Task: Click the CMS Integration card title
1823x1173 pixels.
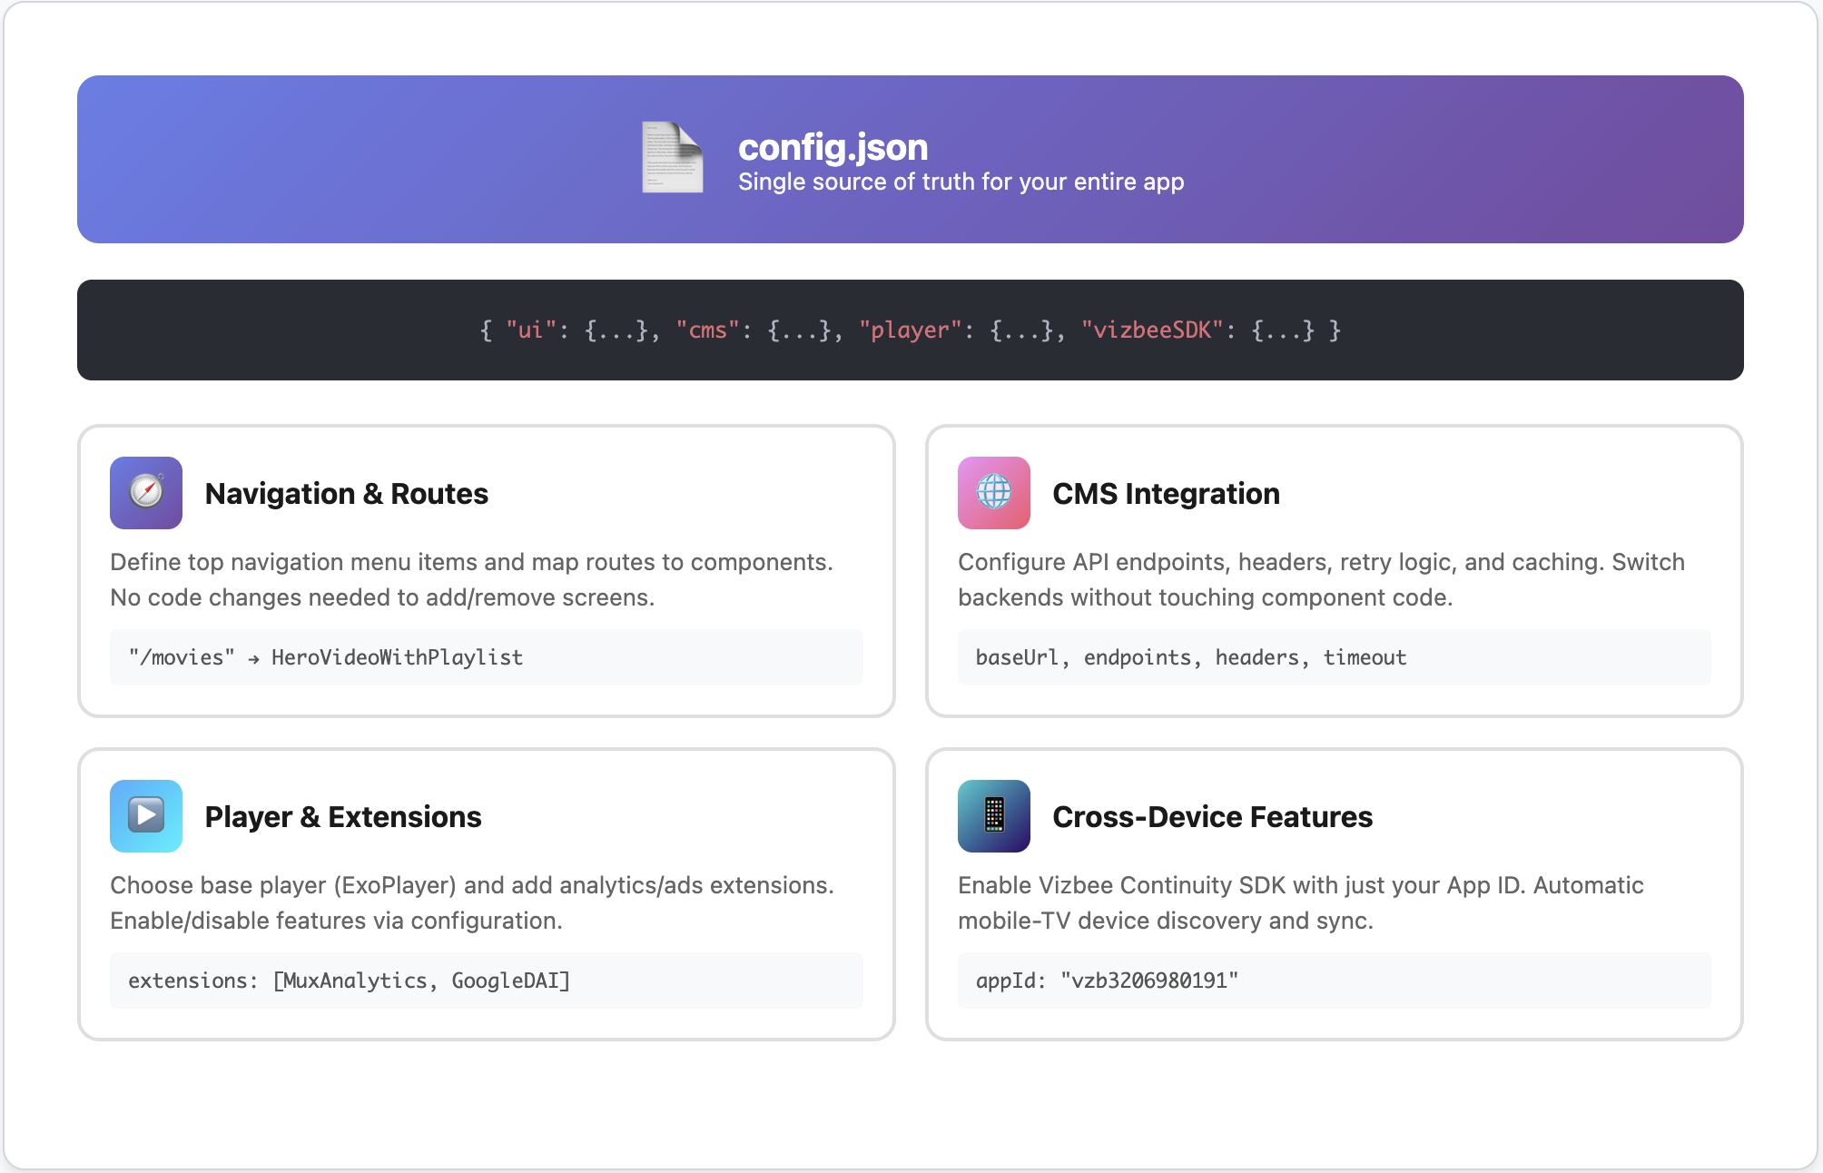Action: coord(1166,494)
